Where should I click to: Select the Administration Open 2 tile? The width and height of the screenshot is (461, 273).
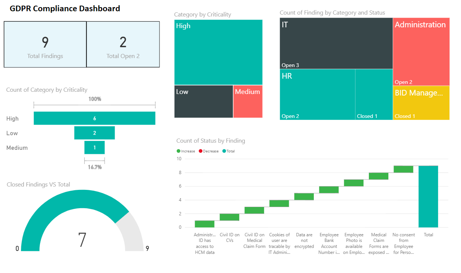tap(421, 52)
